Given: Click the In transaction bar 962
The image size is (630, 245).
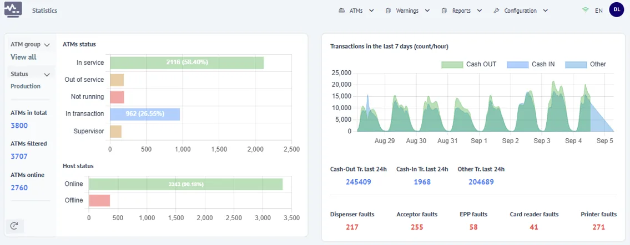Looking at the screenshot, I should [x=145, y=114].
